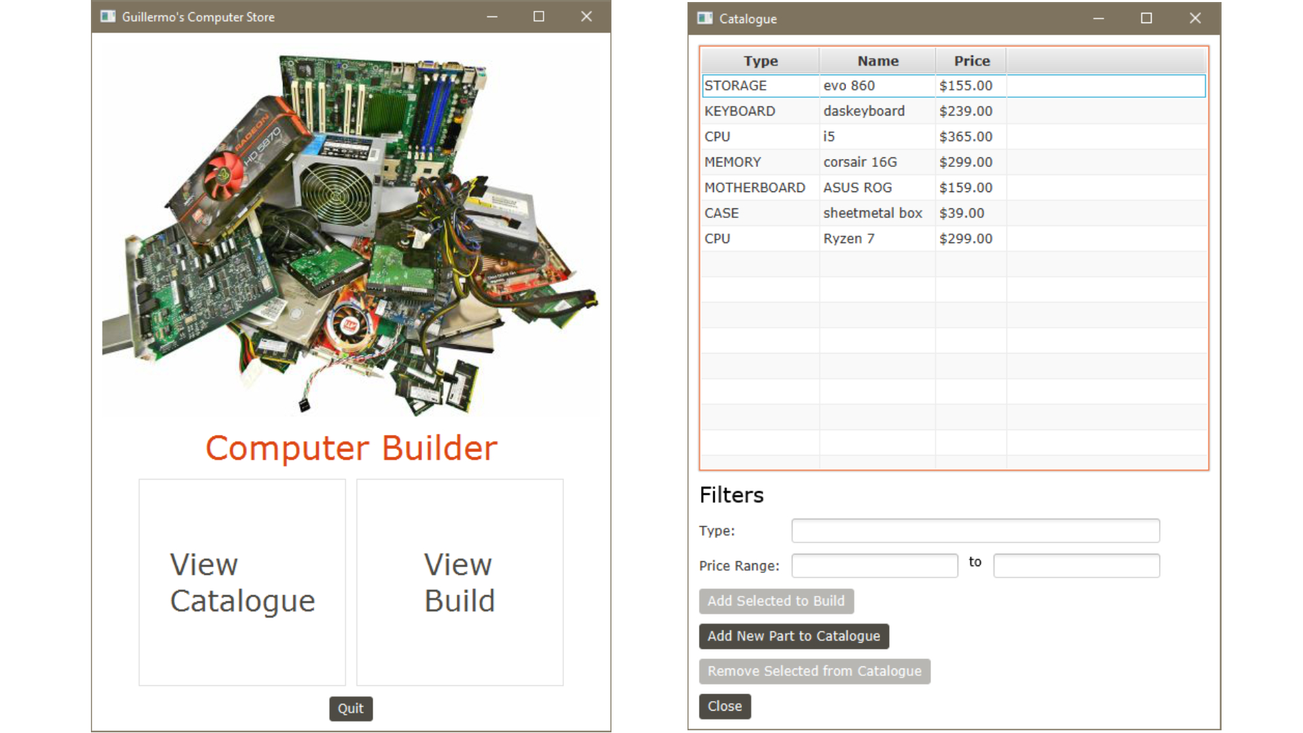1303x733 pixels.
Task: Open the View Catalogue tile
Action: 242,582
